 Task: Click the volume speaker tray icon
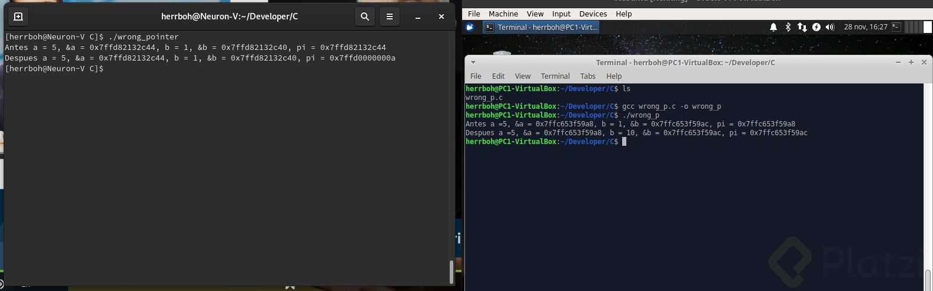[830, 27]
